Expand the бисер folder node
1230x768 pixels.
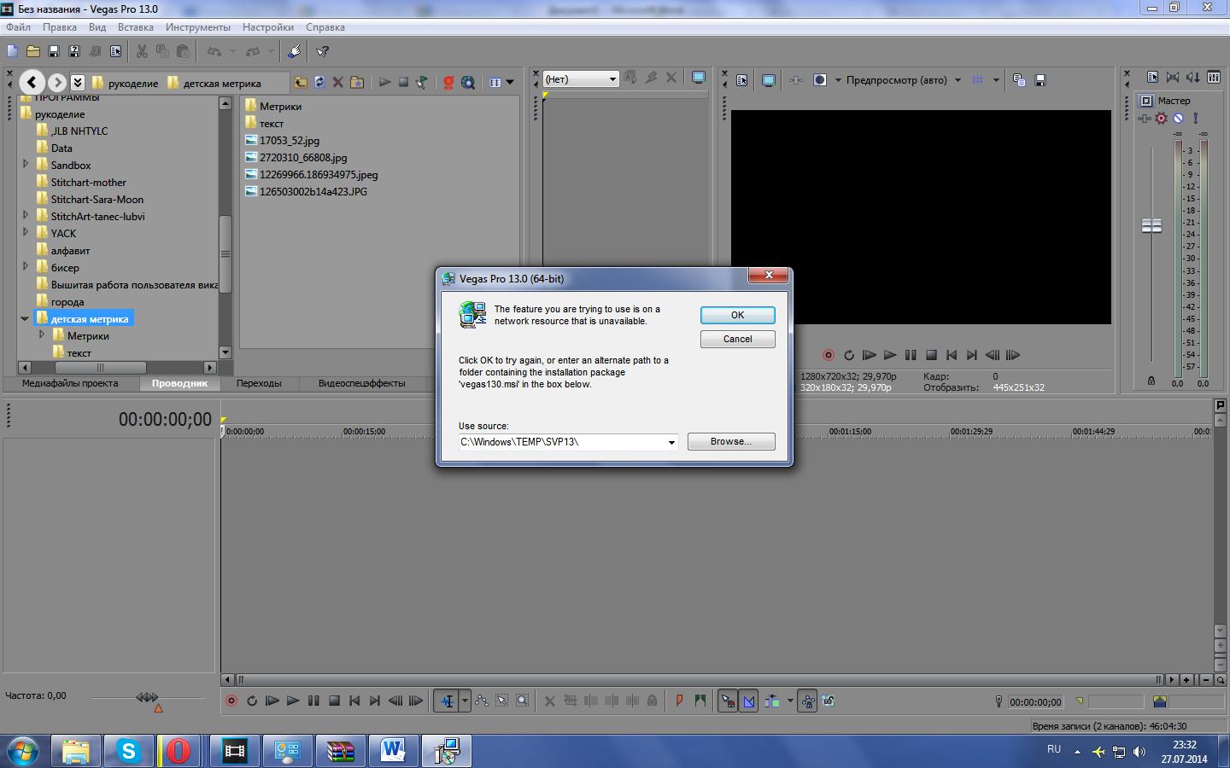[x=25, y=266]
